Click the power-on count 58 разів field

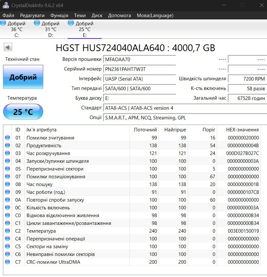247,89
